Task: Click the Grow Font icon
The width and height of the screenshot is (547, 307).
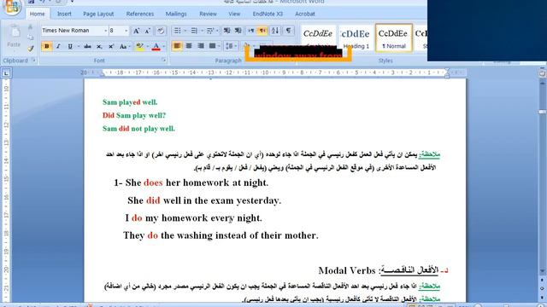Action: (136, 31)
